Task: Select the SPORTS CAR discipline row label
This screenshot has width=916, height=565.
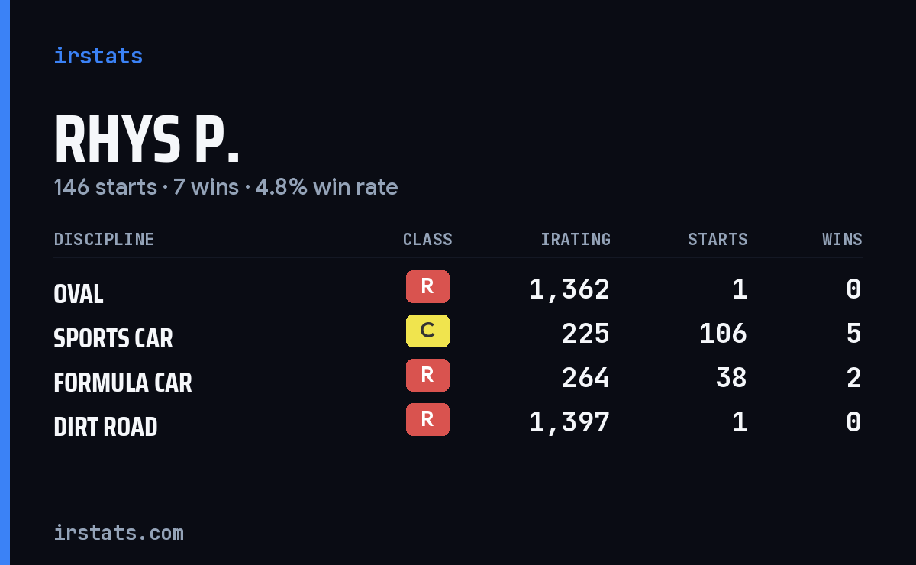Action: (113, 338)
